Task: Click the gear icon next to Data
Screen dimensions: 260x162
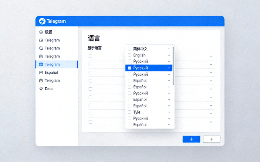Action: tap(41, 89)
